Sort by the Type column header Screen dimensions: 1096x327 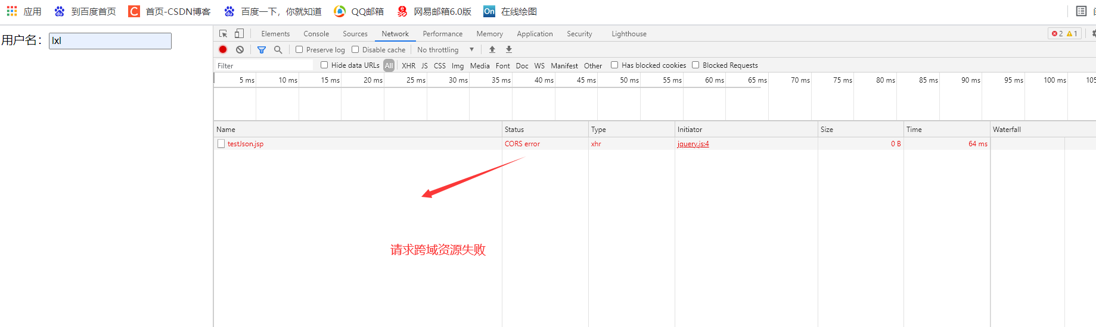(x=632, y=130)
